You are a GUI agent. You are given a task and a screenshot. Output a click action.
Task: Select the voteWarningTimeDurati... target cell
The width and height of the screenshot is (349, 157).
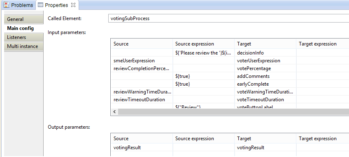click(x=265, y=92)
